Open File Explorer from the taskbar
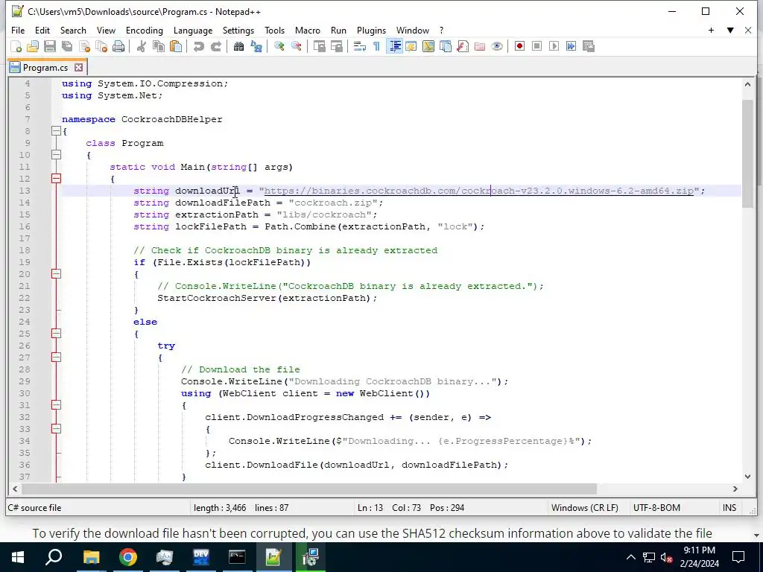Screen dimensions: 763x572 91,557
